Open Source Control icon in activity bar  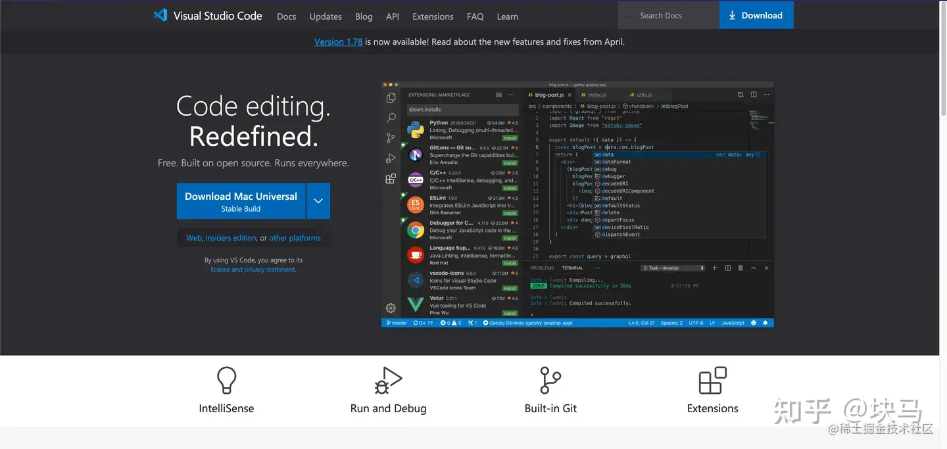pos(391,138)
